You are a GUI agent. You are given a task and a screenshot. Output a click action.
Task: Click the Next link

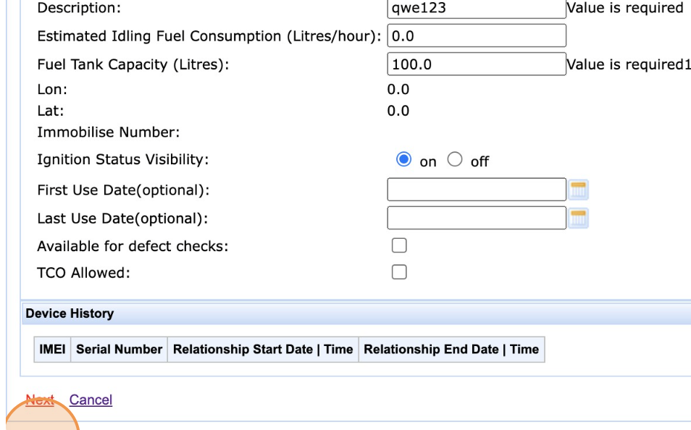[40, 400]
